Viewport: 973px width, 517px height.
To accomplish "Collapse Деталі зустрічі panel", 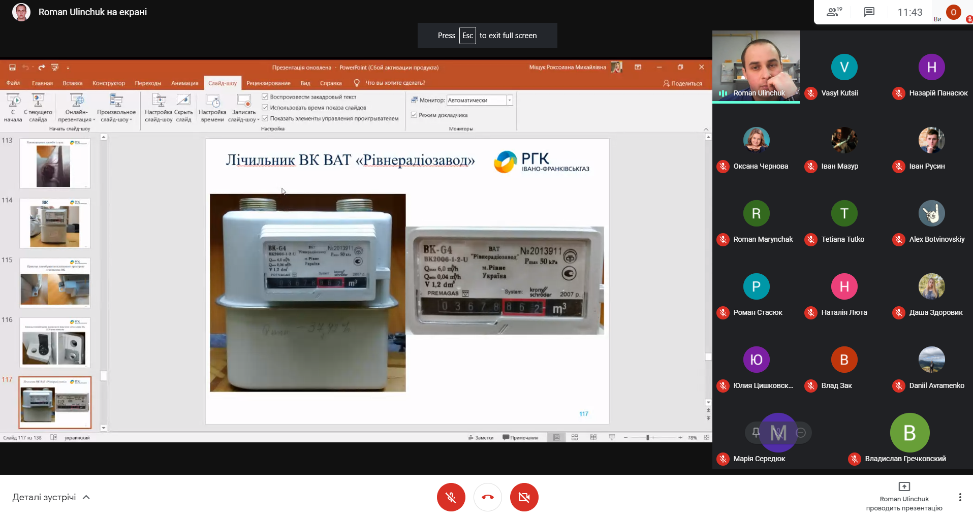I will coord(85,497).
